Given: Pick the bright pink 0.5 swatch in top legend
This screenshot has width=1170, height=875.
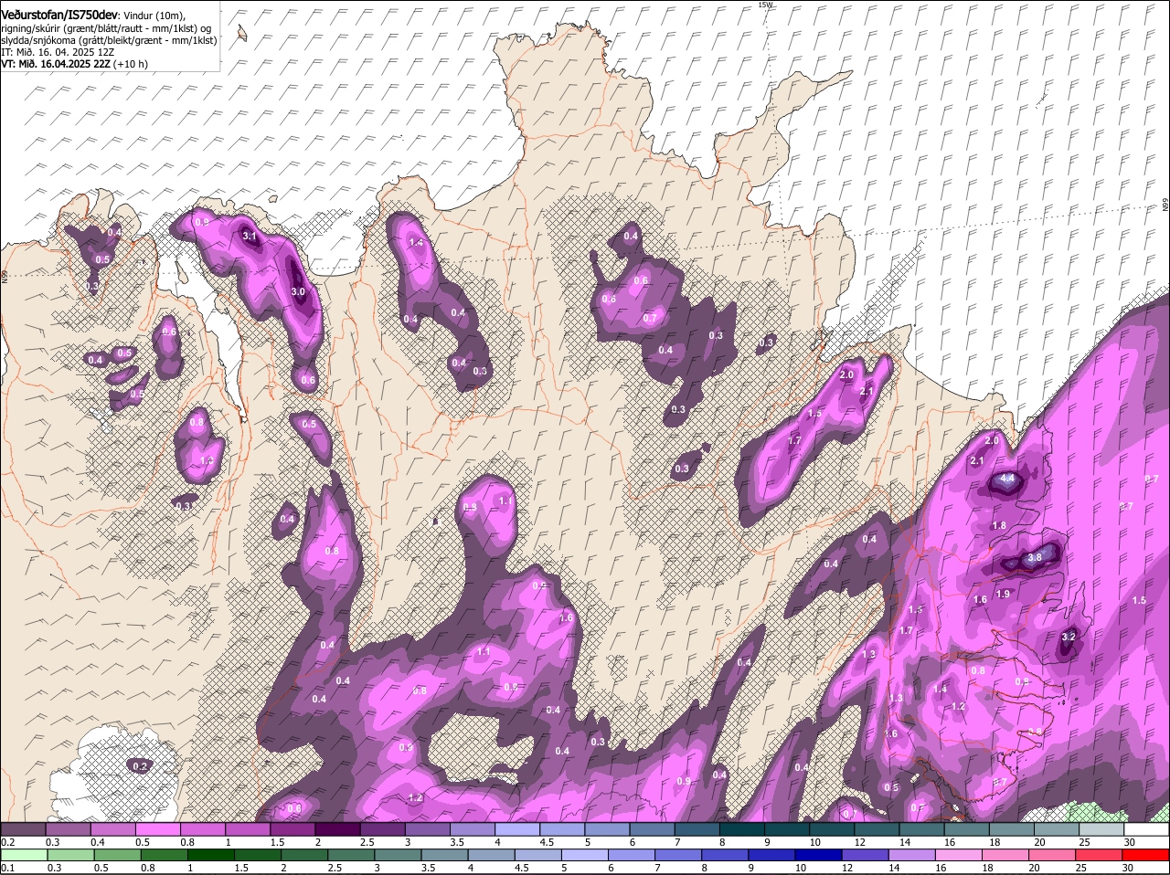Looking at the screenshot, I should click(x=157, y=829).
